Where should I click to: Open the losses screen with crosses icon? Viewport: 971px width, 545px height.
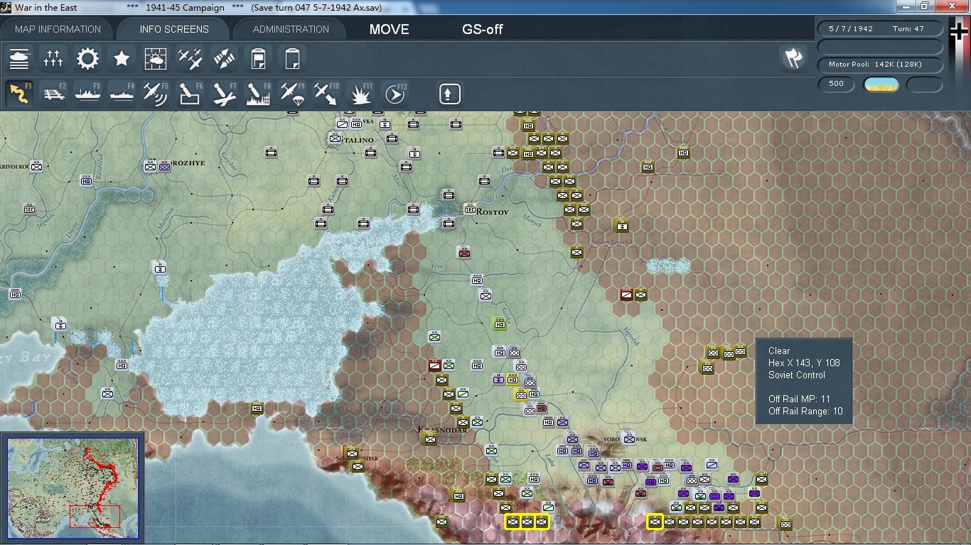(x=53, y=58)
